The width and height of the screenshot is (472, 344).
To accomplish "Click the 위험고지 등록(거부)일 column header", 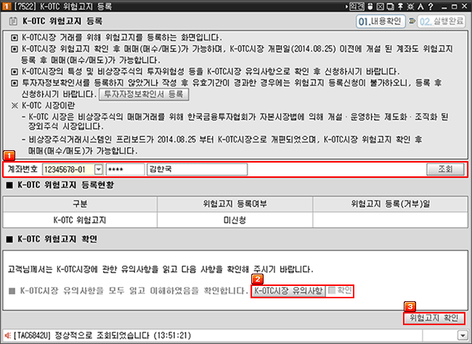I will click(x=390, y=204).
